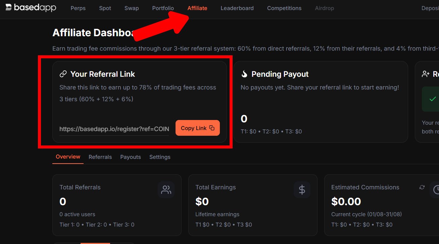Switch to the Referrals tab

coord(100,157)
